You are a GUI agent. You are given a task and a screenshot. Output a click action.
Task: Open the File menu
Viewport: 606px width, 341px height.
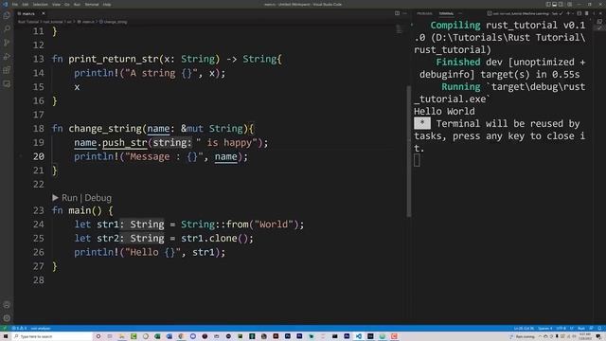tap(15, 4)
